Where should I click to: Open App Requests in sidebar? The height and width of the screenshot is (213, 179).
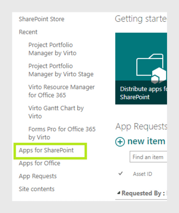point(37,176)
